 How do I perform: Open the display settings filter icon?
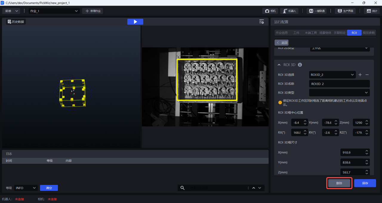point(261,22)
